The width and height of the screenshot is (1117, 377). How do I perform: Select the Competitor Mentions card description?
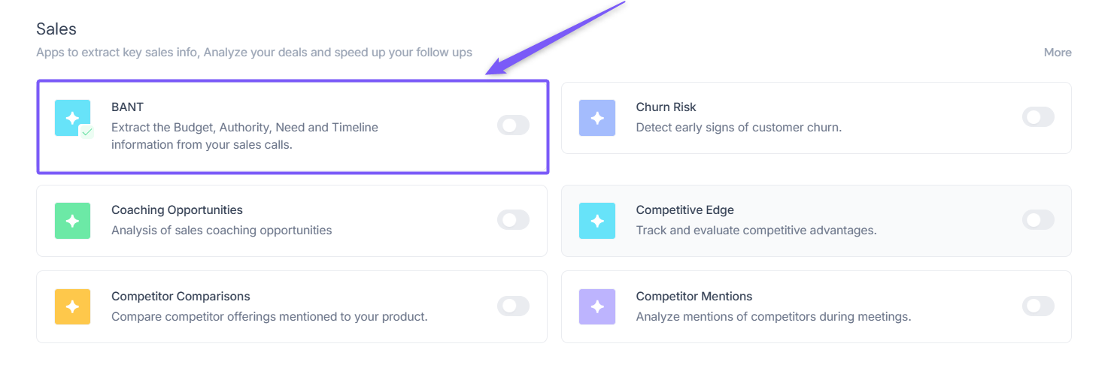[x=773, y=317]
